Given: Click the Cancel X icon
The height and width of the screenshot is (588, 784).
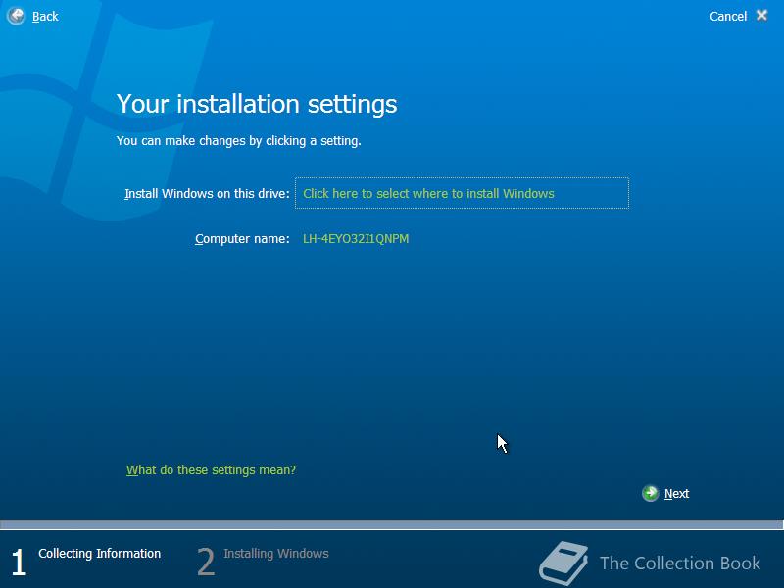Looking at the screenshot, I should point(762,16).
